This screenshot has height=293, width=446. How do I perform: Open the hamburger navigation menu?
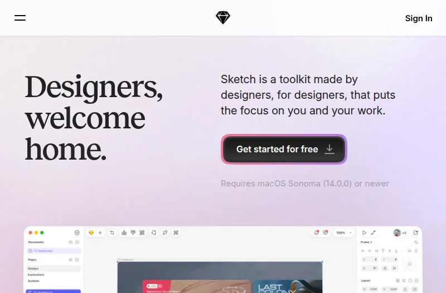point(20,18)
